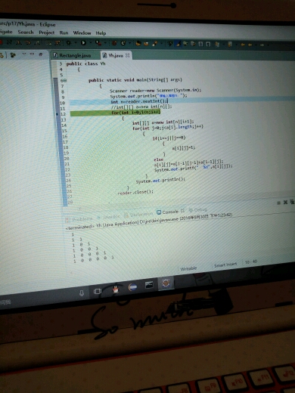295x393 pixels.
Task: Click the grey Terminate square in Console
Action: coord(279,203)
